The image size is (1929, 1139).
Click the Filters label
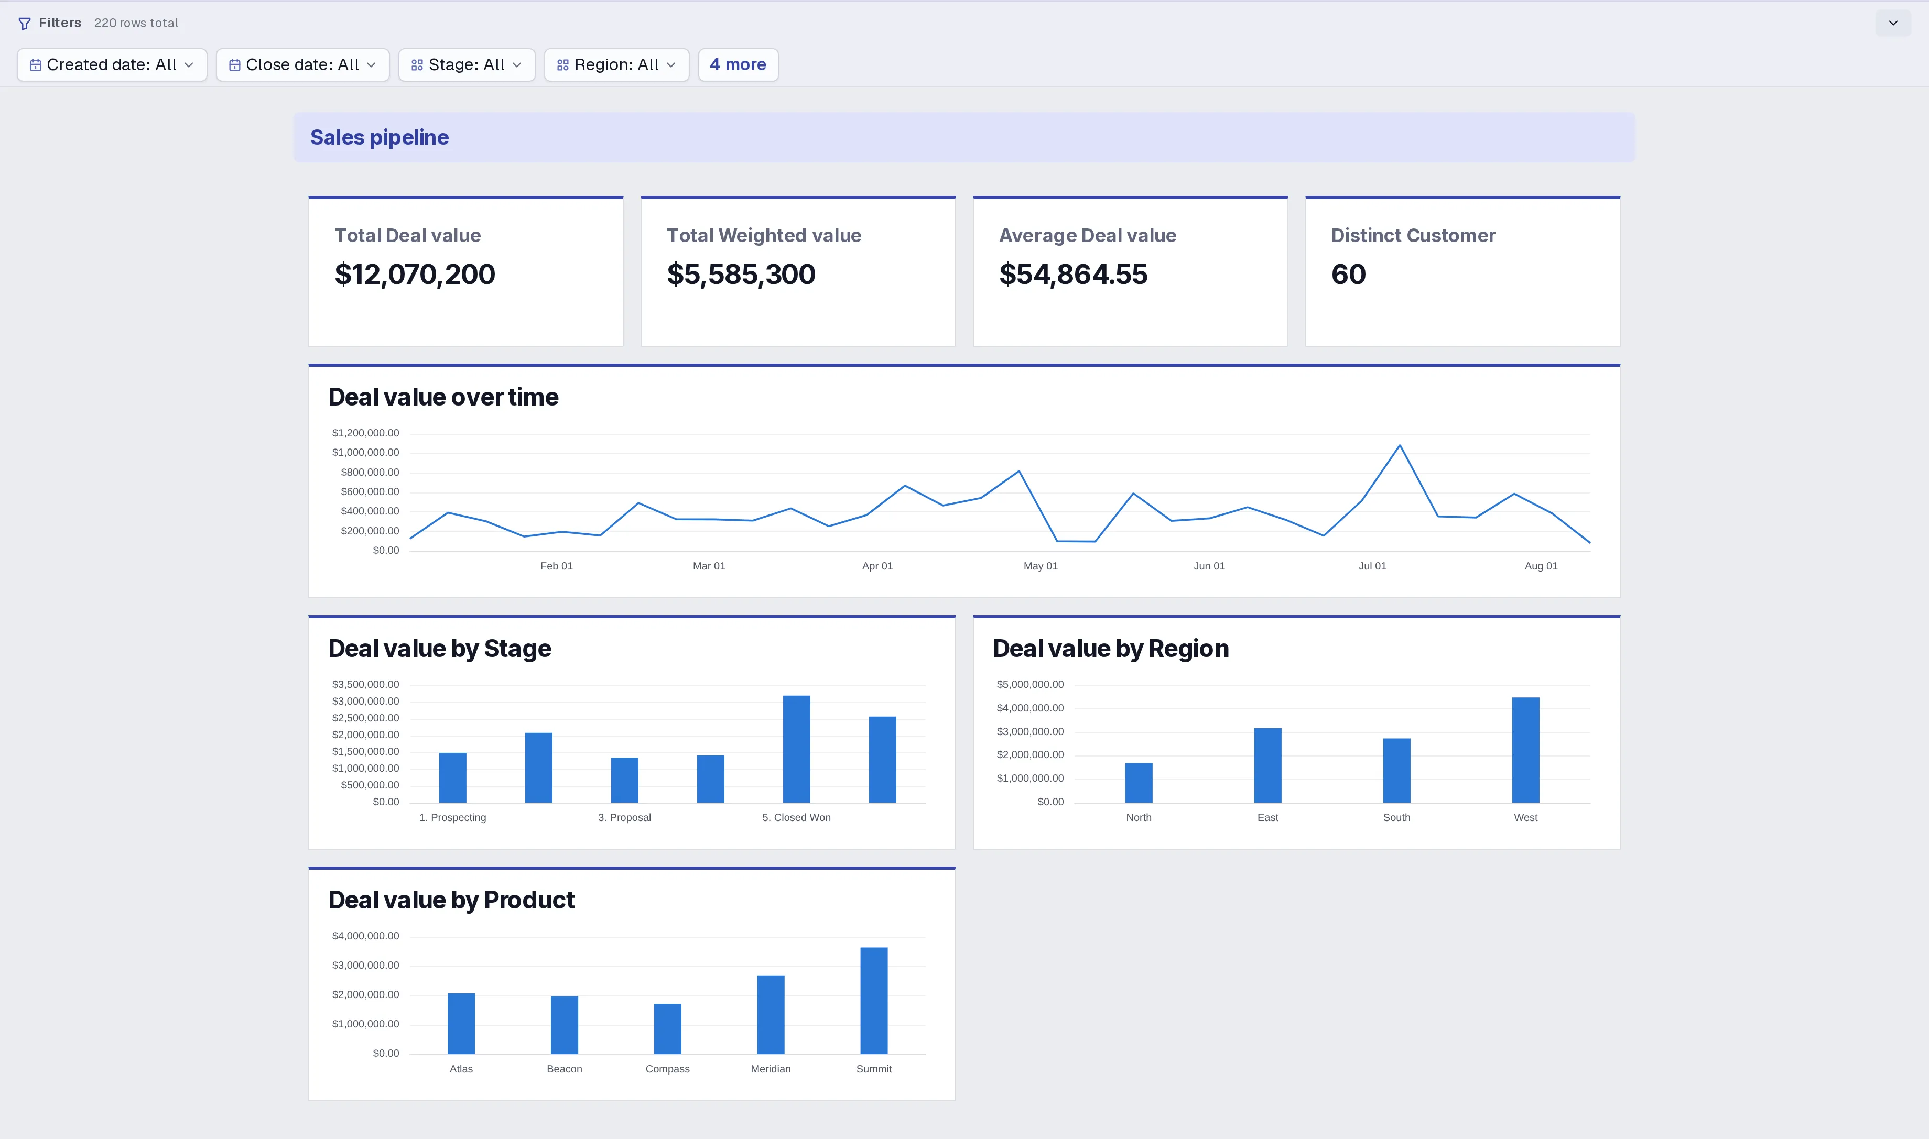click(60, 23)
